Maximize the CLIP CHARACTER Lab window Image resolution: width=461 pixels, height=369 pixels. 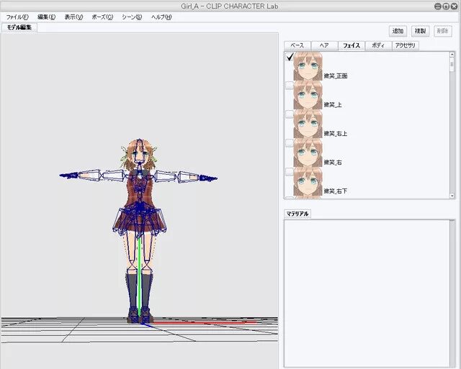[446, 6]
